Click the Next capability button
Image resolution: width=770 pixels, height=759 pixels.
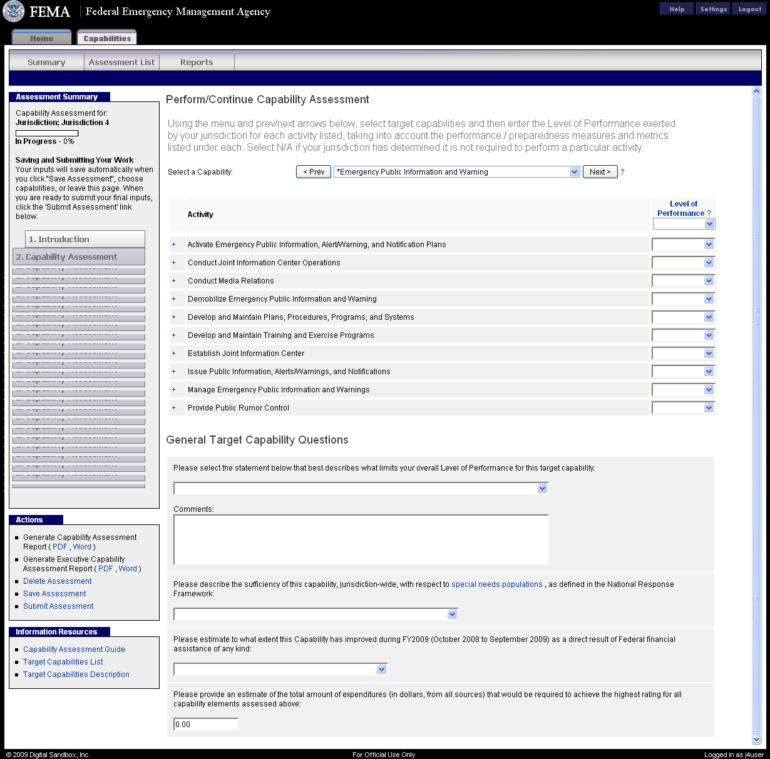[x=600, y=172]
